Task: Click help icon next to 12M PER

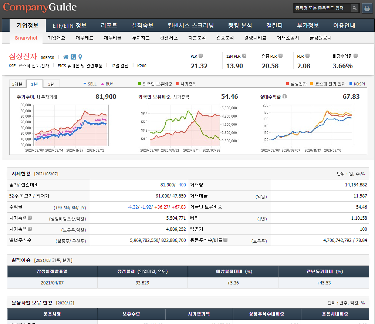Action: click(x=244, y=56)
